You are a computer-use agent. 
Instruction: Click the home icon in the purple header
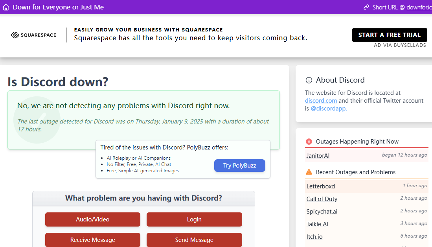pyautogui.click(x=6, y=7)
